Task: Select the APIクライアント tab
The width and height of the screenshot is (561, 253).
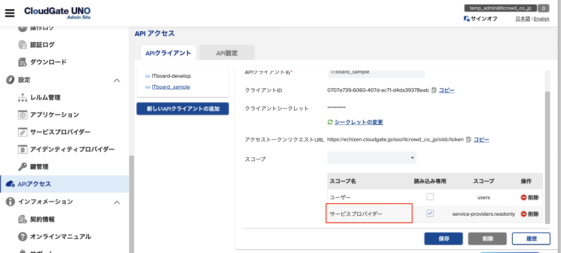Action: 168,53
